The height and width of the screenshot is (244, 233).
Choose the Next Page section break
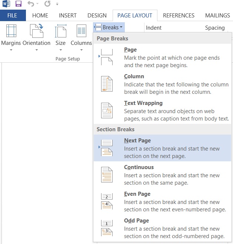point(162,148)
